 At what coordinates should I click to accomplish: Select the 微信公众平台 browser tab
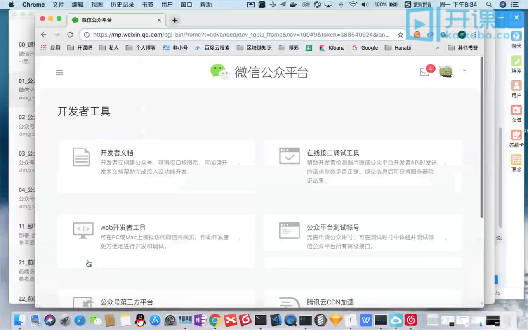[x=116, y=20]
